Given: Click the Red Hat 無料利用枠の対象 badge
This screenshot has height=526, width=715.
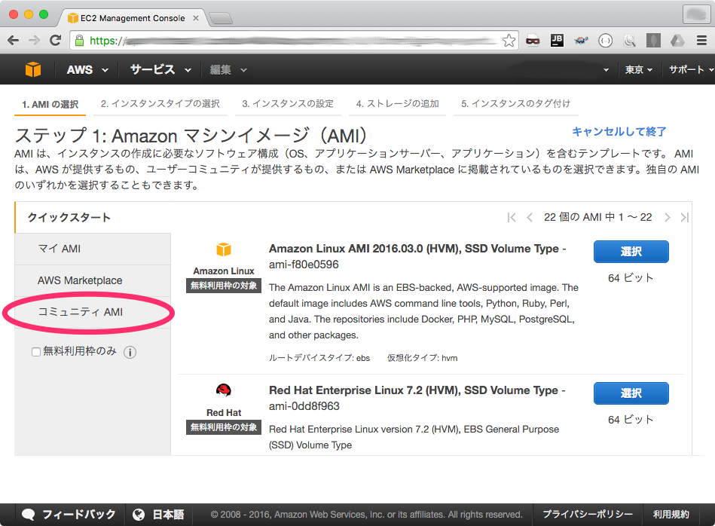Looking at the screenshot, I should [224, 427].
